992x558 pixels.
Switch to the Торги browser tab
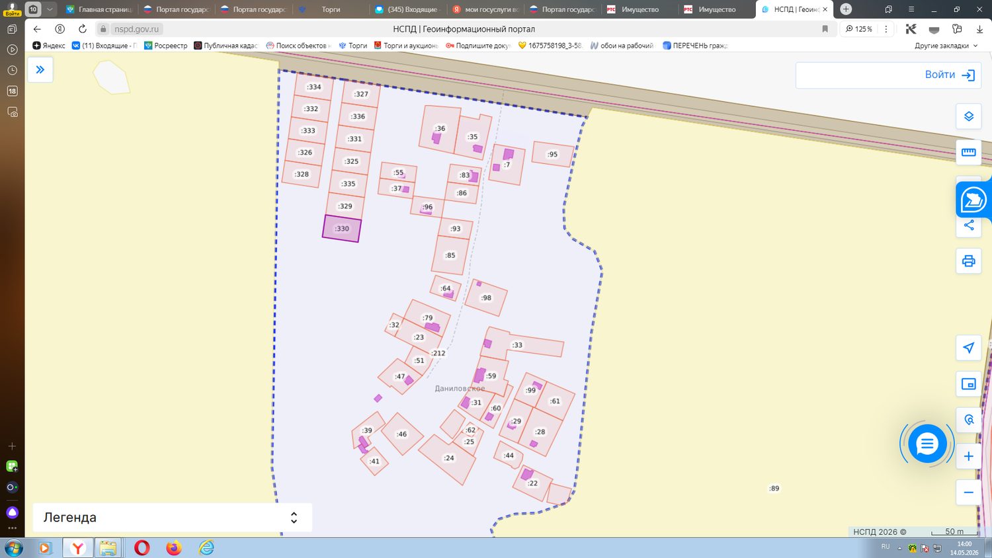[x=331, y=9]
